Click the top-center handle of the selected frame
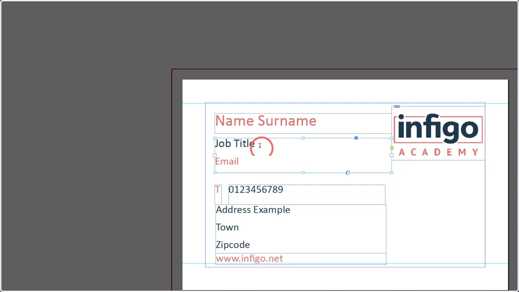This screenshot has height=292, width=519. coord(303,138)
